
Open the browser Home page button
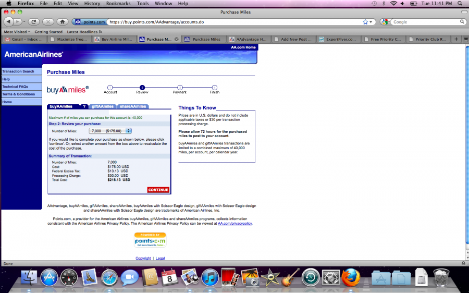[62, 22]
